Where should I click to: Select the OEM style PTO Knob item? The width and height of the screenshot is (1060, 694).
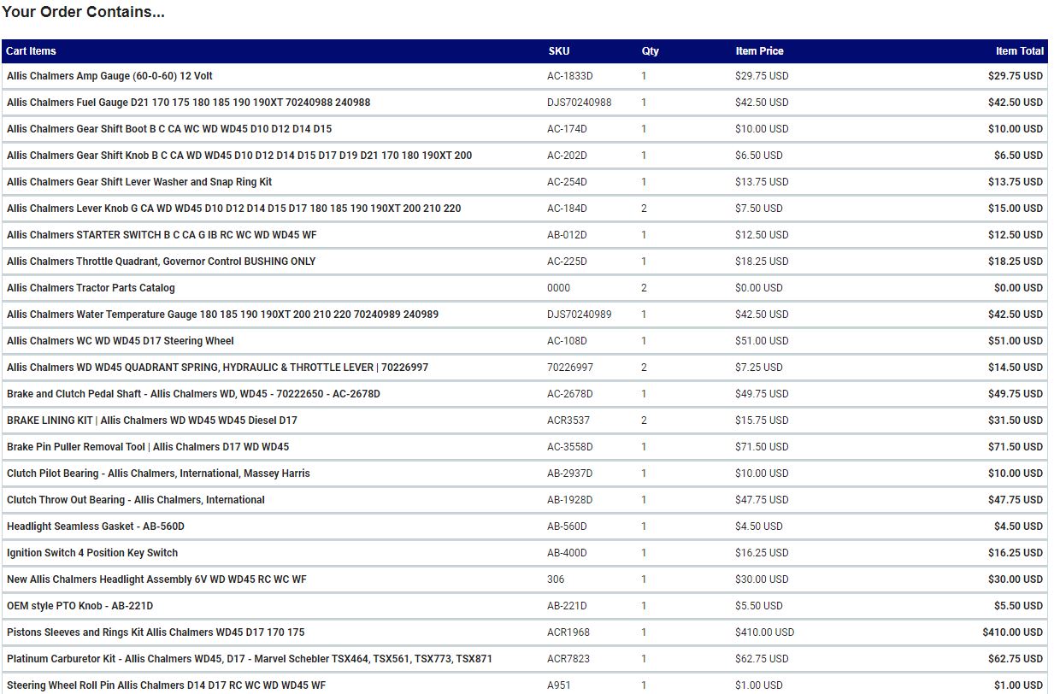click(x=79, y=606)
